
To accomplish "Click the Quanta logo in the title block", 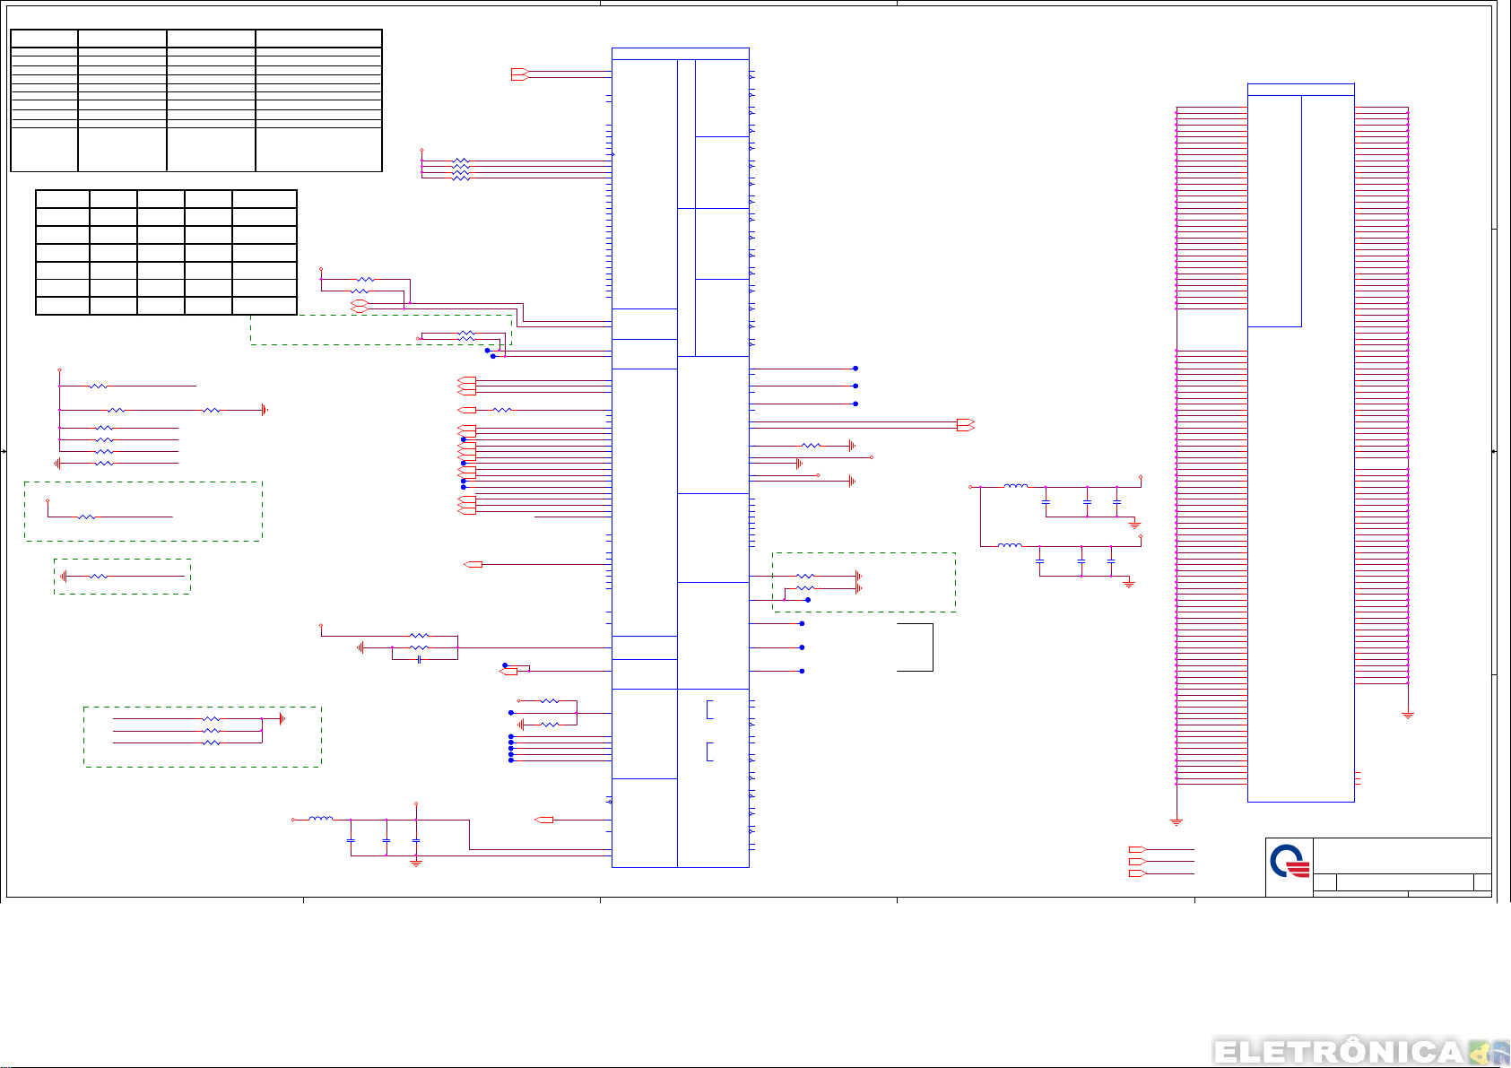I will click(x=1290, y=863).
